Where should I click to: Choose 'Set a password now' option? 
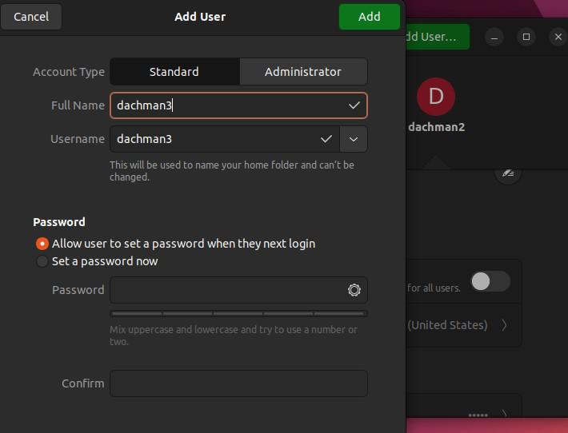(x=42, y=261)
